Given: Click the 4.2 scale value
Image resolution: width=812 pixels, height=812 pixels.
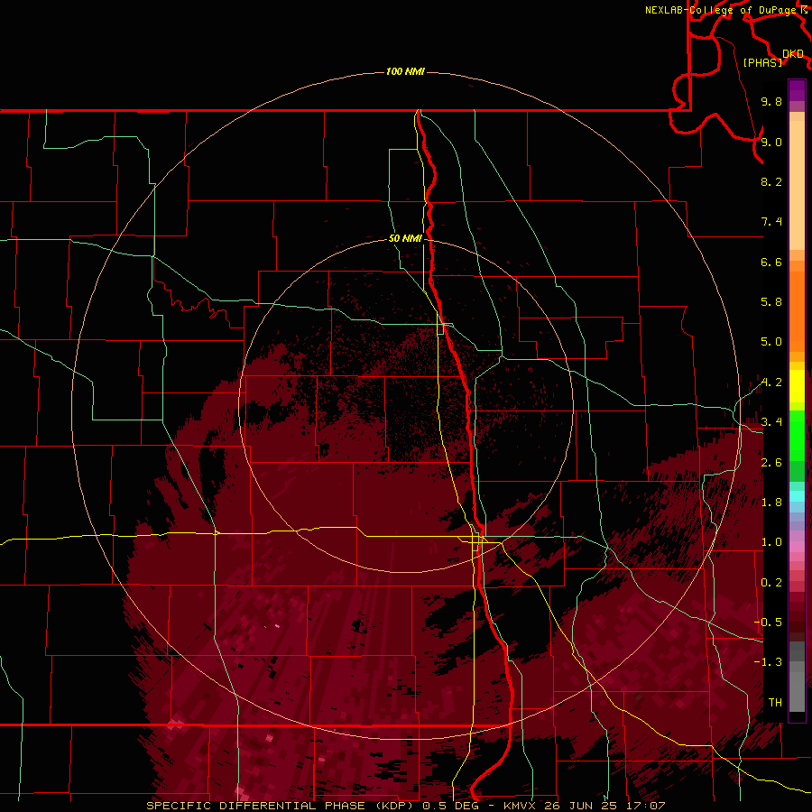Looking at the screenshot, I should (771, 383).
